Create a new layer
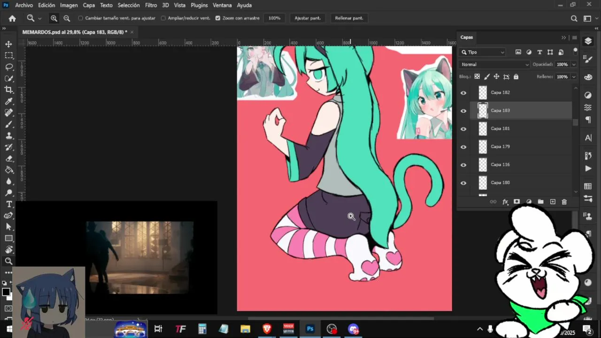The height and width of the screenshot is (338, 601). tap(553, 201)
